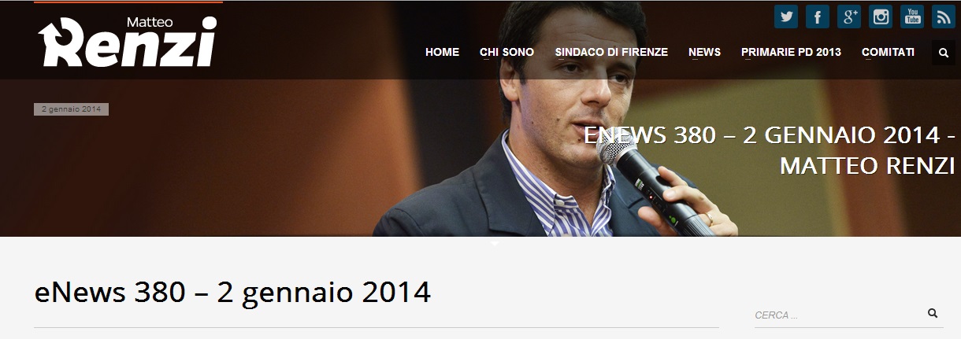
Task: Open the navigation bar search magnifier
Action: pyautogui.click(x=943, y=53)
